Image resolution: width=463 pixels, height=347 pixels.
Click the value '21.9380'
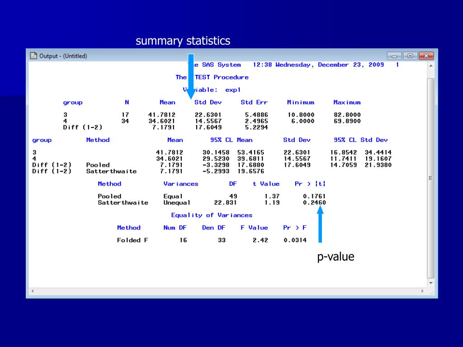click(x=378, y=165)
